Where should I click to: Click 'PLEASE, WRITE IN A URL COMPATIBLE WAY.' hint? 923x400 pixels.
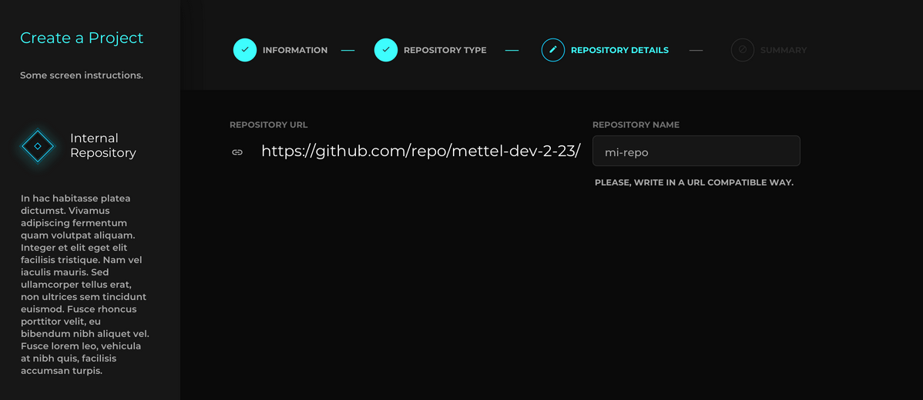pyautogui.click(x=694, y=182)
